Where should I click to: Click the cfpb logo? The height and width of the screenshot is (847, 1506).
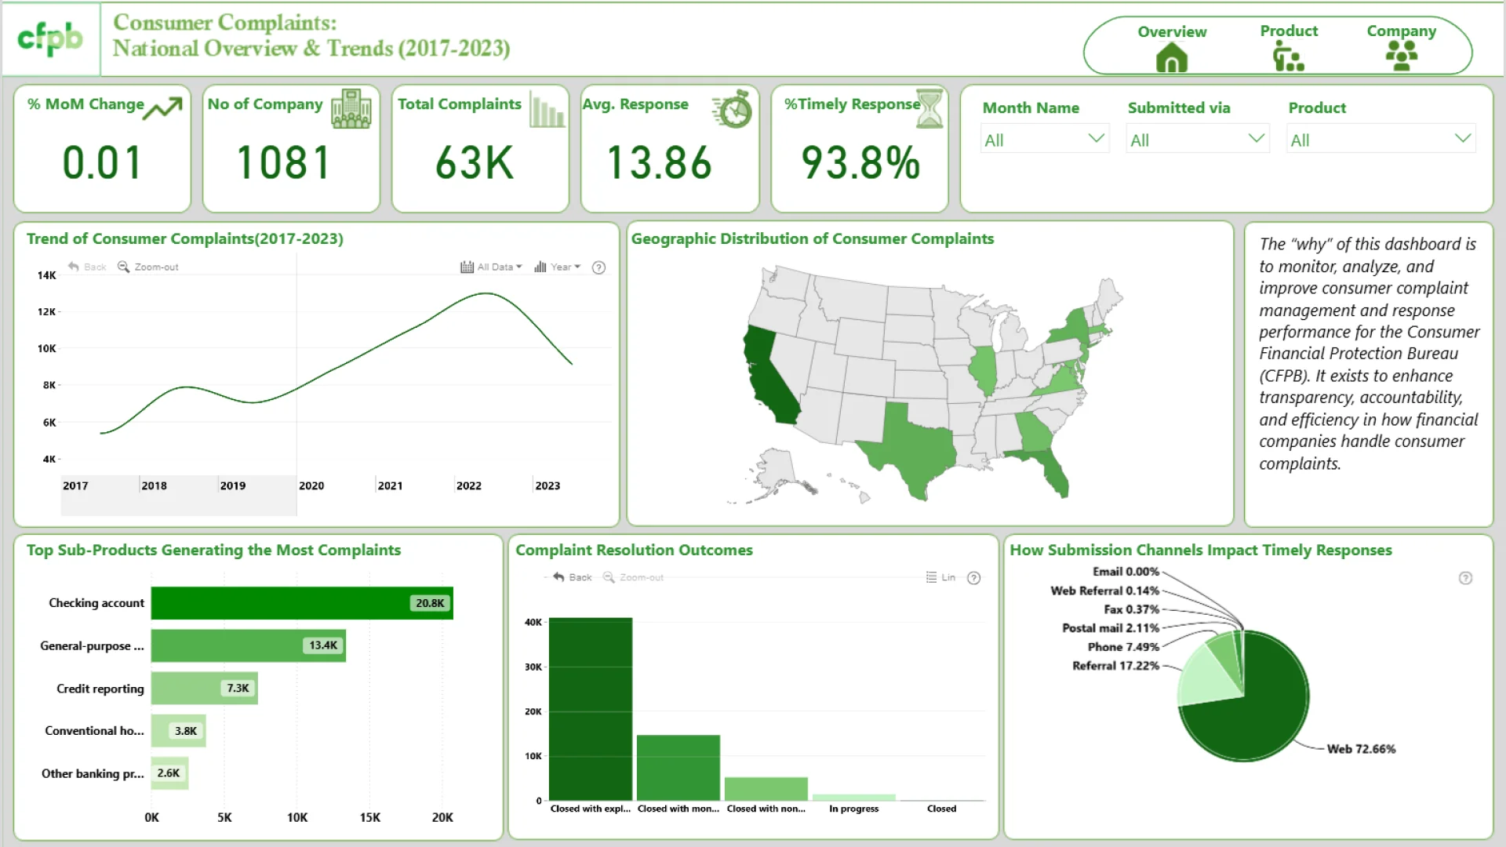pos(50,38)
